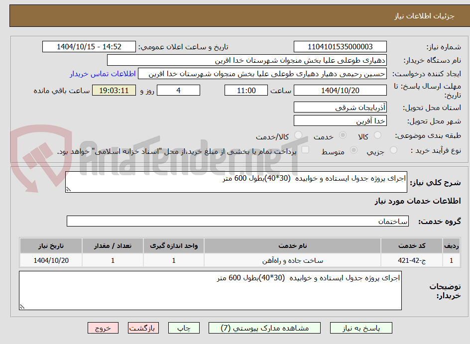
Task: Click the استان محل تحویل field آذربایجان شرقی
Action: pos(340,107)
